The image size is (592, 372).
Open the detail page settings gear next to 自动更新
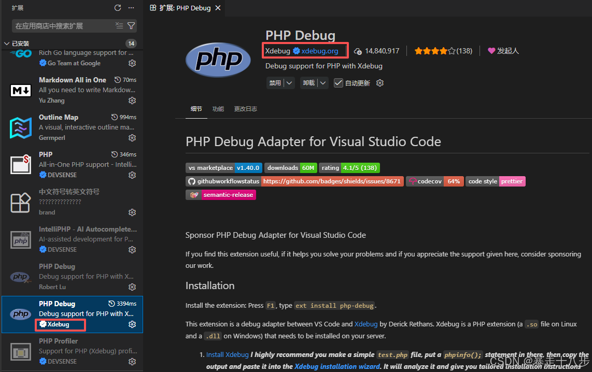tap(380, 83)
